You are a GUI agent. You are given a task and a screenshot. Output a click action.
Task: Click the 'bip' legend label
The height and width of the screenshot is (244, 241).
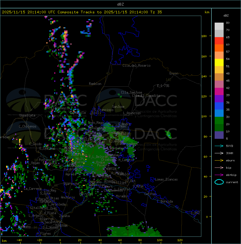[x=229, y=168]
